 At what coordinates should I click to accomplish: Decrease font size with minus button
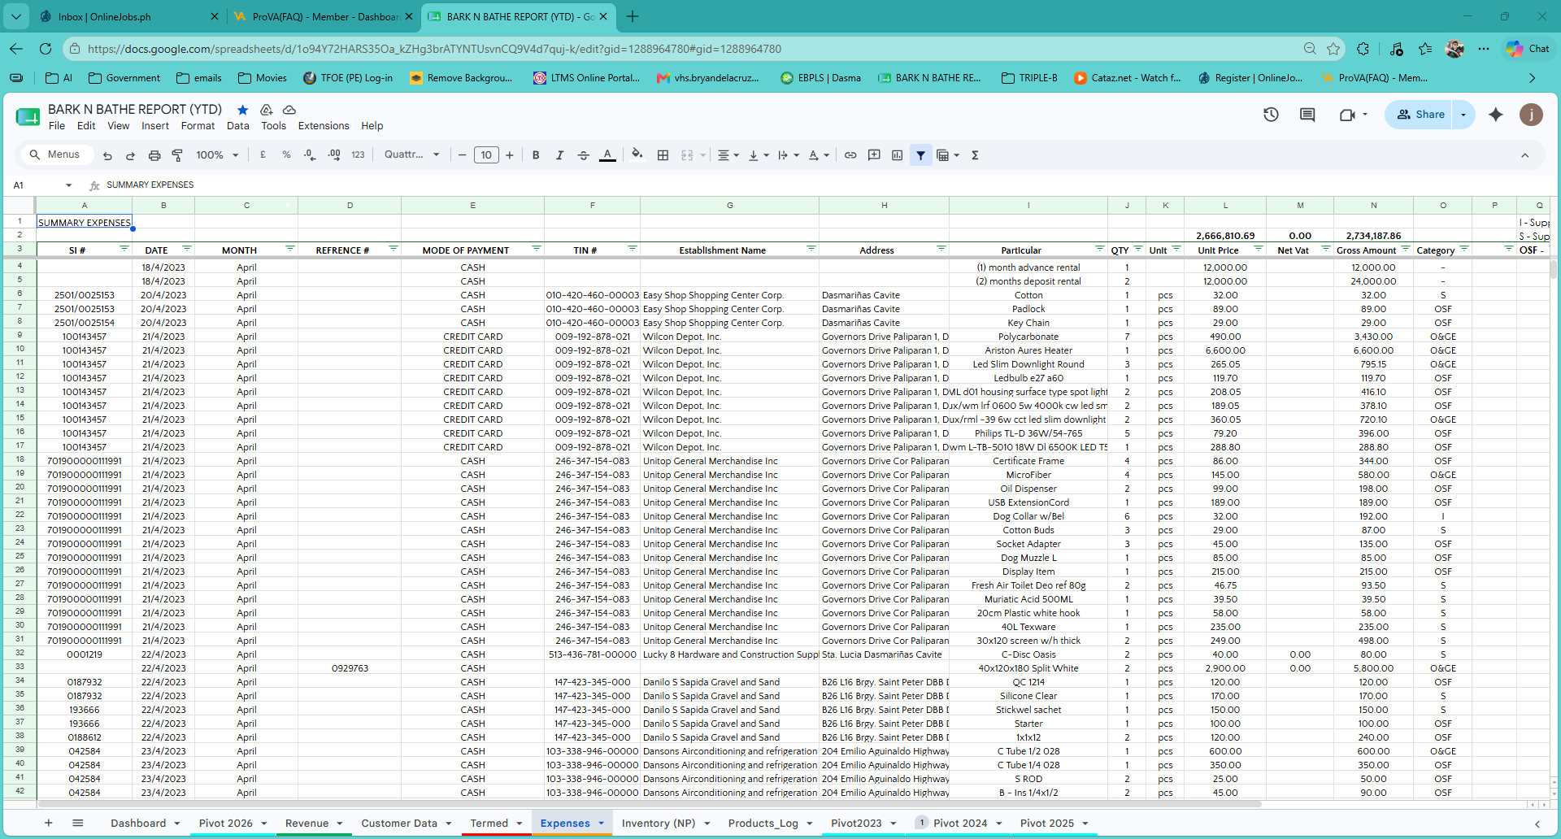point(462,155)
